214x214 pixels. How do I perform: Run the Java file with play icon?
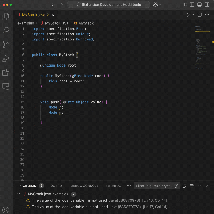pos(188,15)
